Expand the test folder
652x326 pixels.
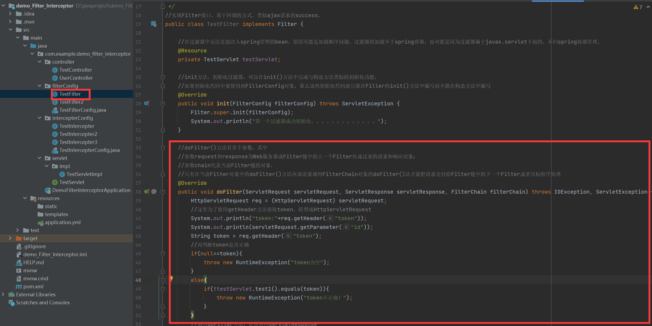pyautogui.click(x=17, y=230)
